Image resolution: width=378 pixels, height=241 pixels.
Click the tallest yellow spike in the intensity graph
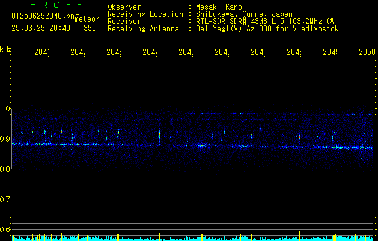(117, 233)
